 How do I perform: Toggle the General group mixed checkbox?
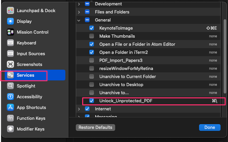tap(87, 20)
